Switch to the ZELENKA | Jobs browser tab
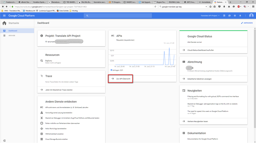The image size is (256, 143). click(x=174, y=2)
